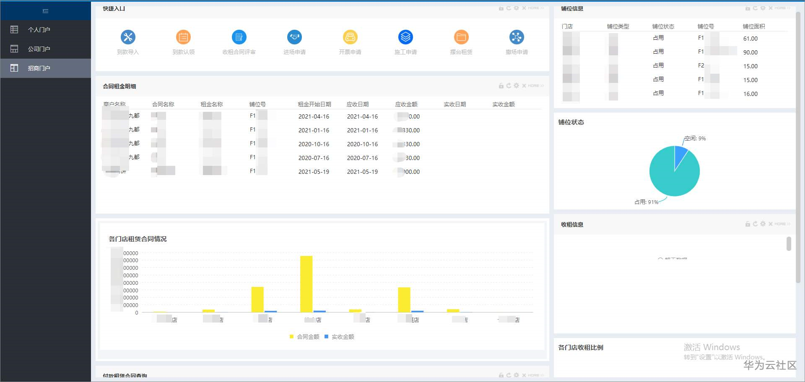Open the 施工申请 layers icon
Viewport: 805px width, 382px height.
pos(405,37)
